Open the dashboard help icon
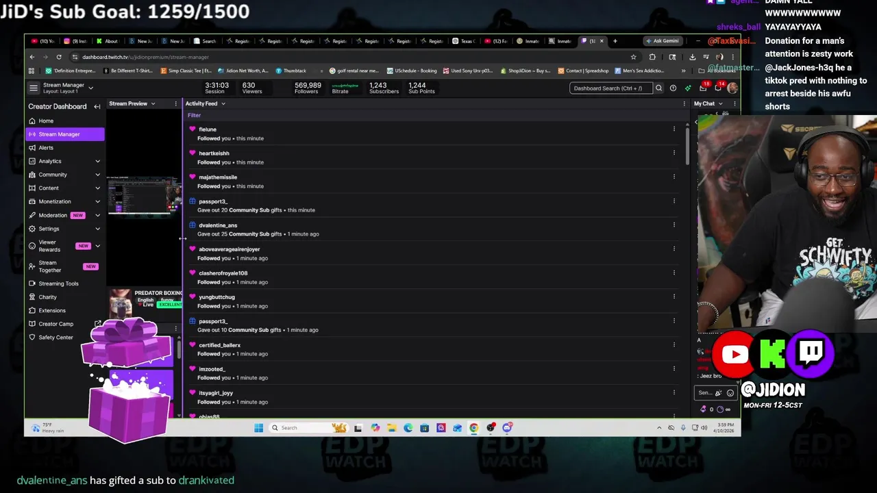The image size is (877, 493). (673, 88)
